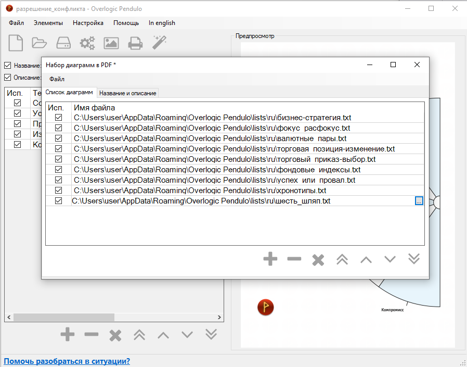Click main window plus icon below list

tap(68, 334)
